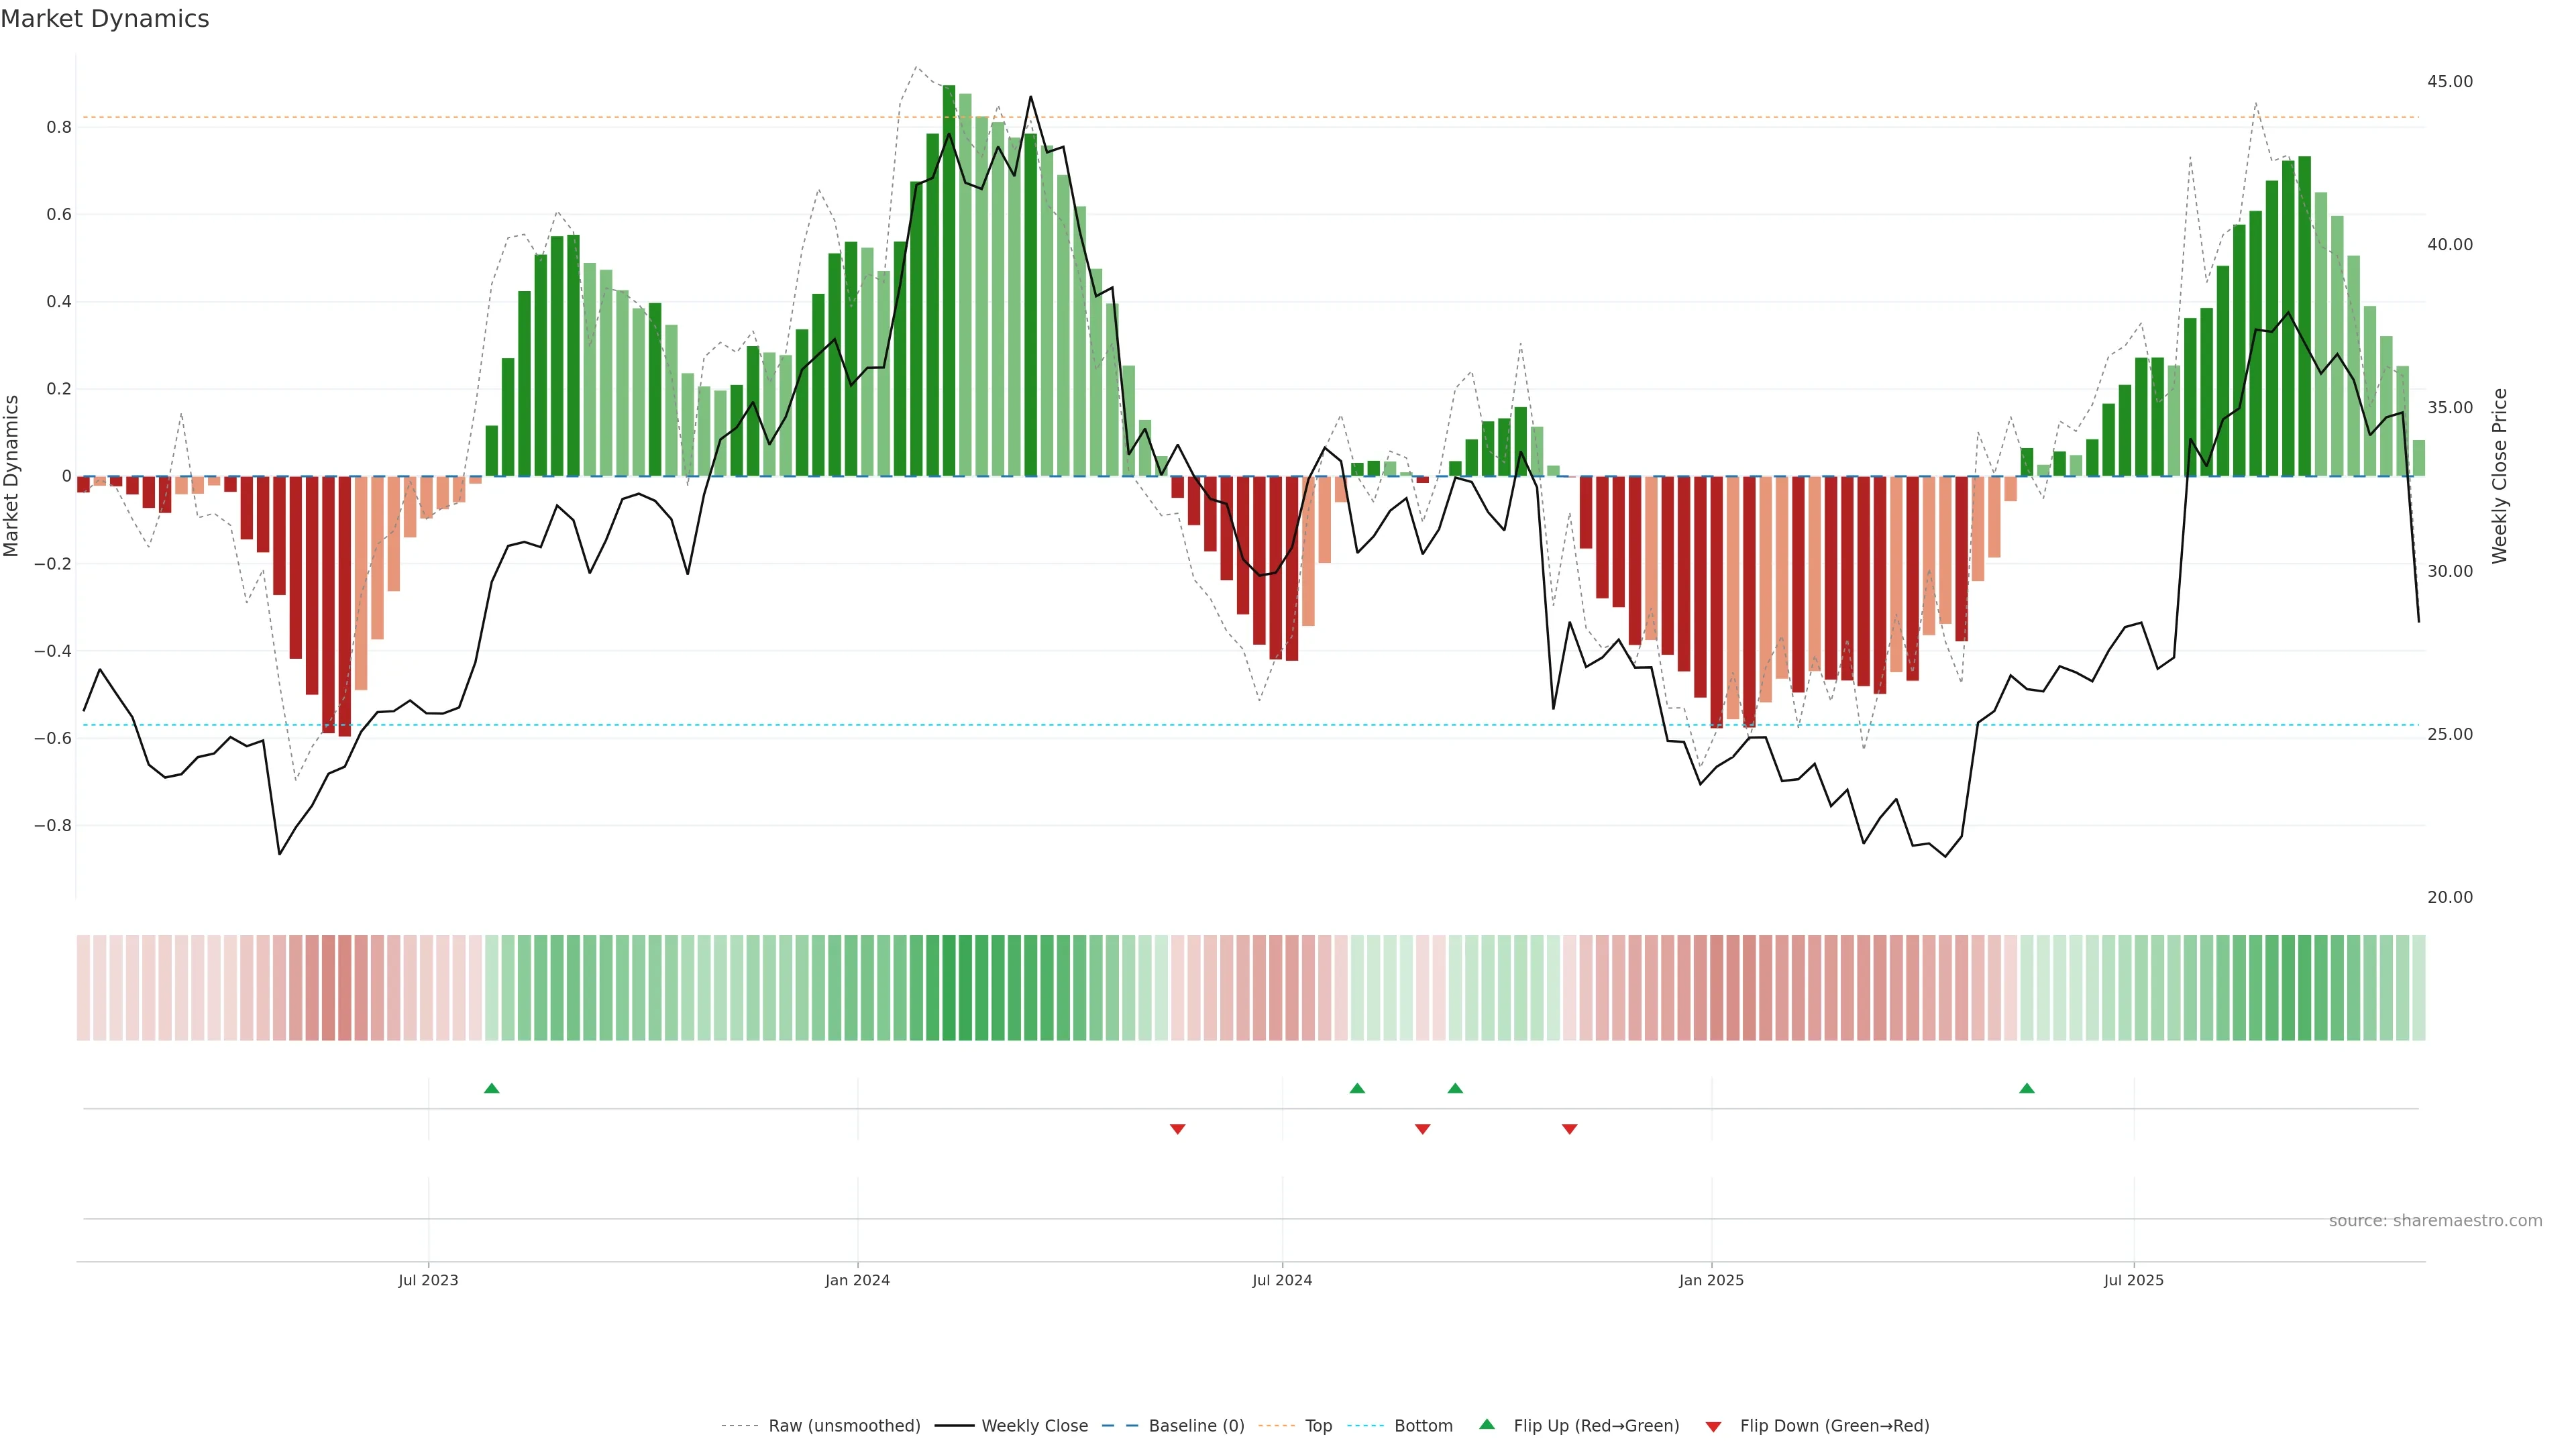Click the green flip-up triangle before Jul 2025
Viewport: 2576px width, 1449px height.
tap(2026, 1088)
